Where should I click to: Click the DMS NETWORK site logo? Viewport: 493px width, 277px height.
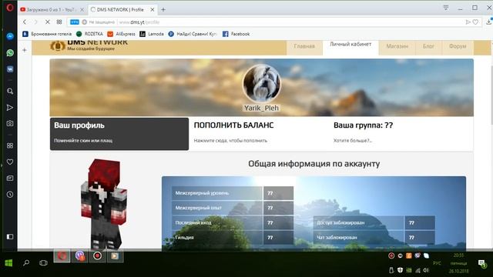[x=89, y=46]
